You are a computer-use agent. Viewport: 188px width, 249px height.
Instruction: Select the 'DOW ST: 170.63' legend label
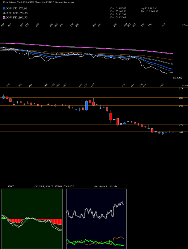coord(16,8)
